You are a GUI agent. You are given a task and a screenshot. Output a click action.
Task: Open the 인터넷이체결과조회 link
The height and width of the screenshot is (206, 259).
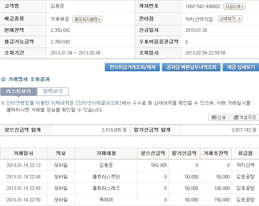(99, 103)
